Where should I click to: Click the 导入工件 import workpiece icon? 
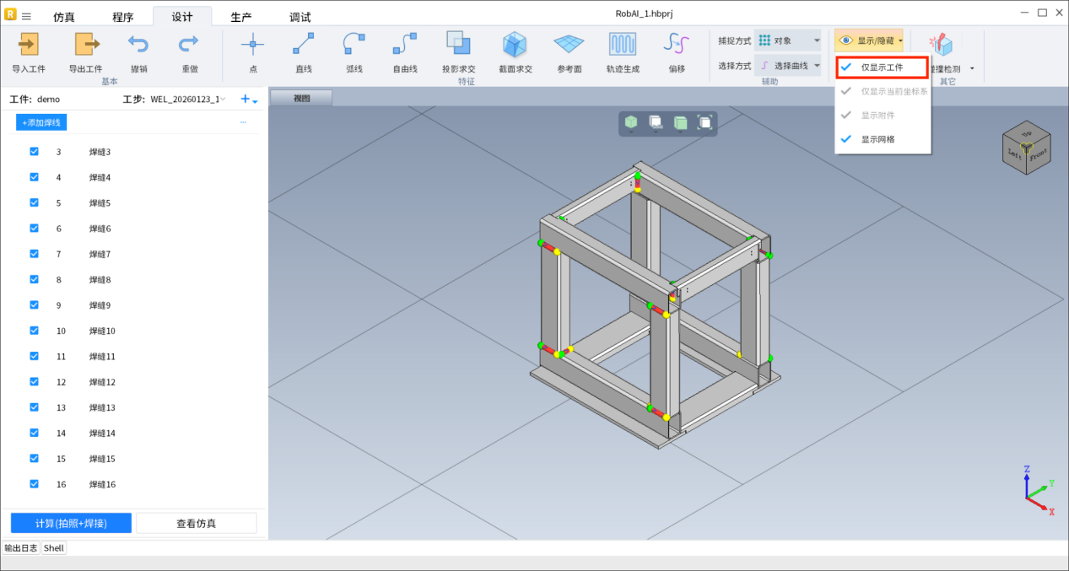pos(29,44)
